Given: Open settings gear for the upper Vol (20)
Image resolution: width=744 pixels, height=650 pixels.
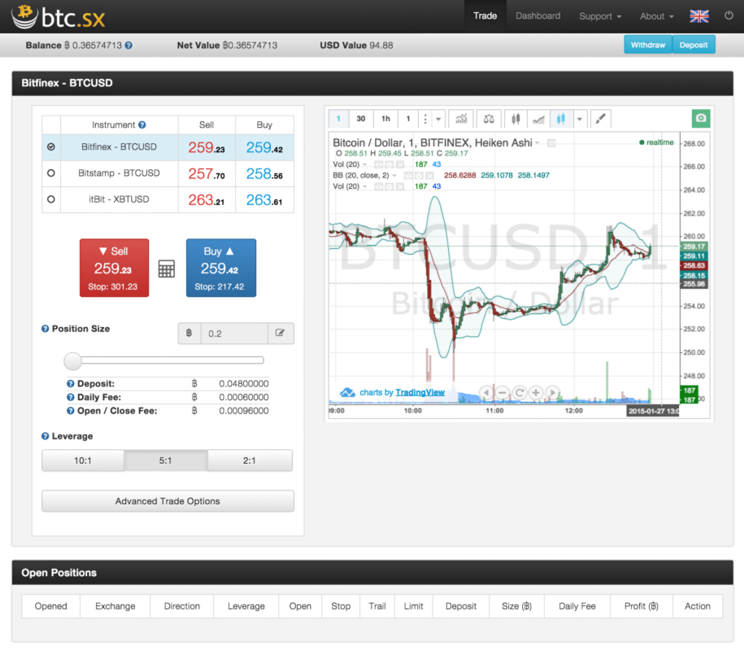Looking at the screenshot, I should (389, 165).
